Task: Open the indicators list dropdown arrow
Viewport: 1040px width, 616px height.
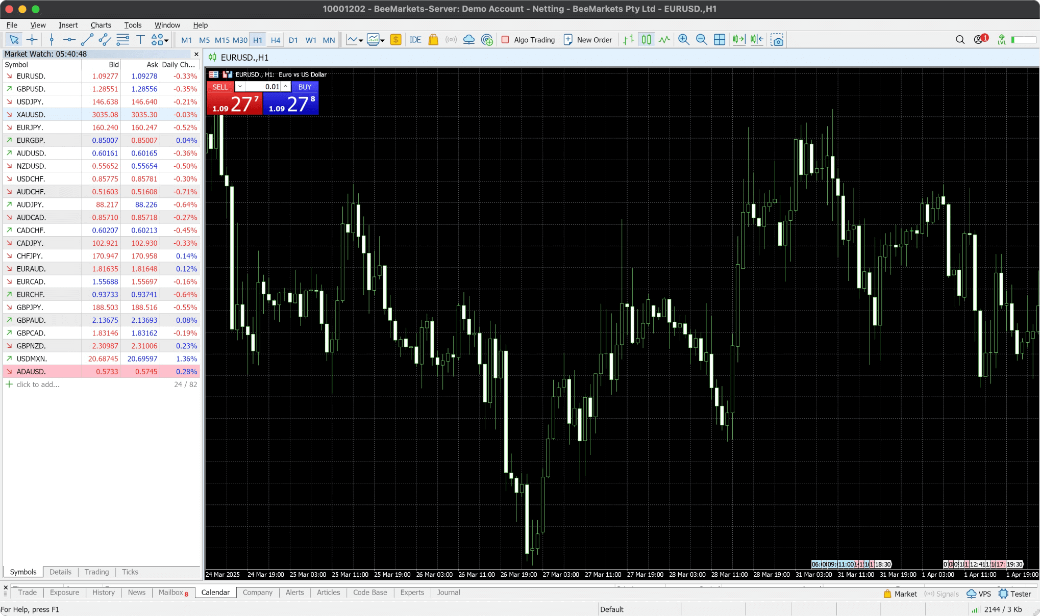Action: pos(361,40)
